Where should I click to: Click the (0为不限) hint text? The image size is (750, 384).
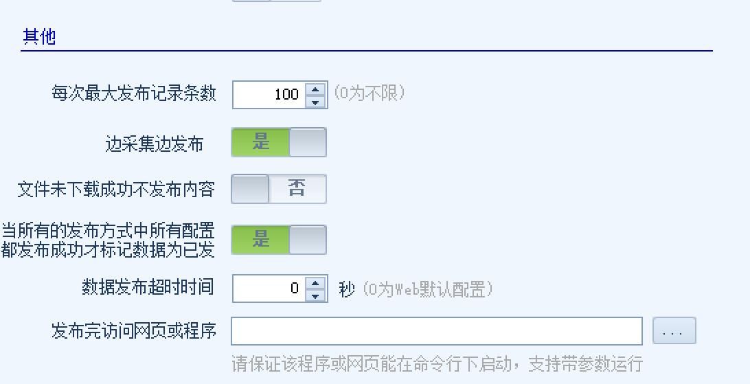click(x=370, y=93)
